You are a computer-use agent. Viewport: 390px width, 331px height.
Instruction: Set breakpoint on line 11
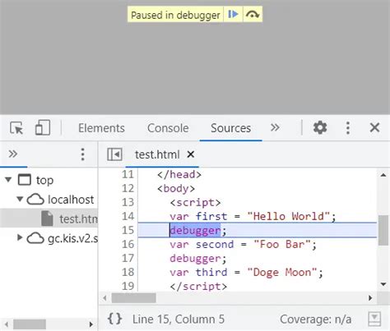128,174
